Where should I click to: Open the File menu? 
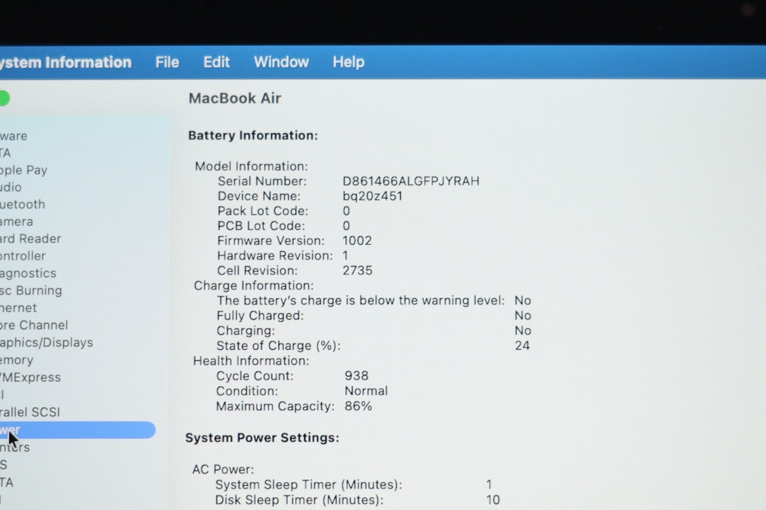point(167,62)
